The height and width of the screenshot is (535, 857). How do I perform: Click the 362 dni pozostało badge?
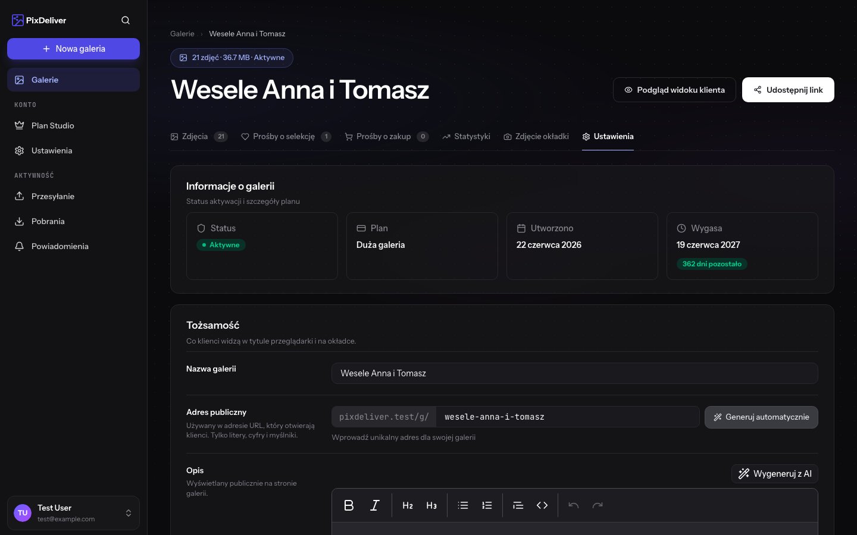click(712, 264)
